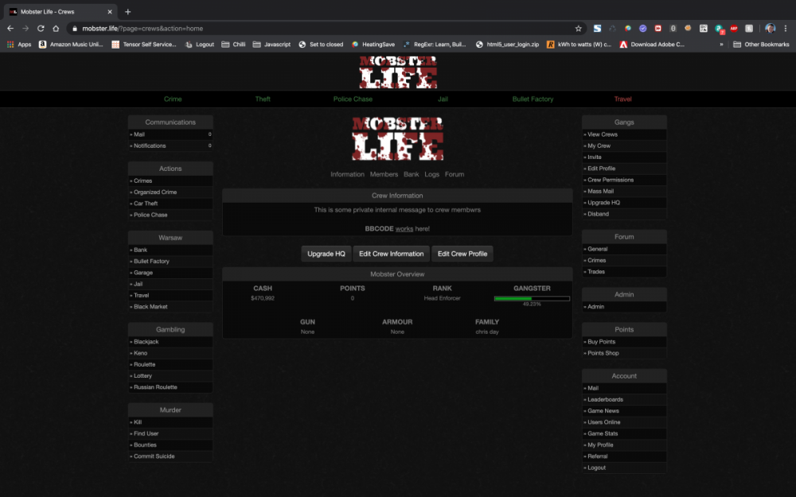The width and height of the screenshot is (796, 497).
Task: Click the home icon in the toolbar
Action: point(55,27)
